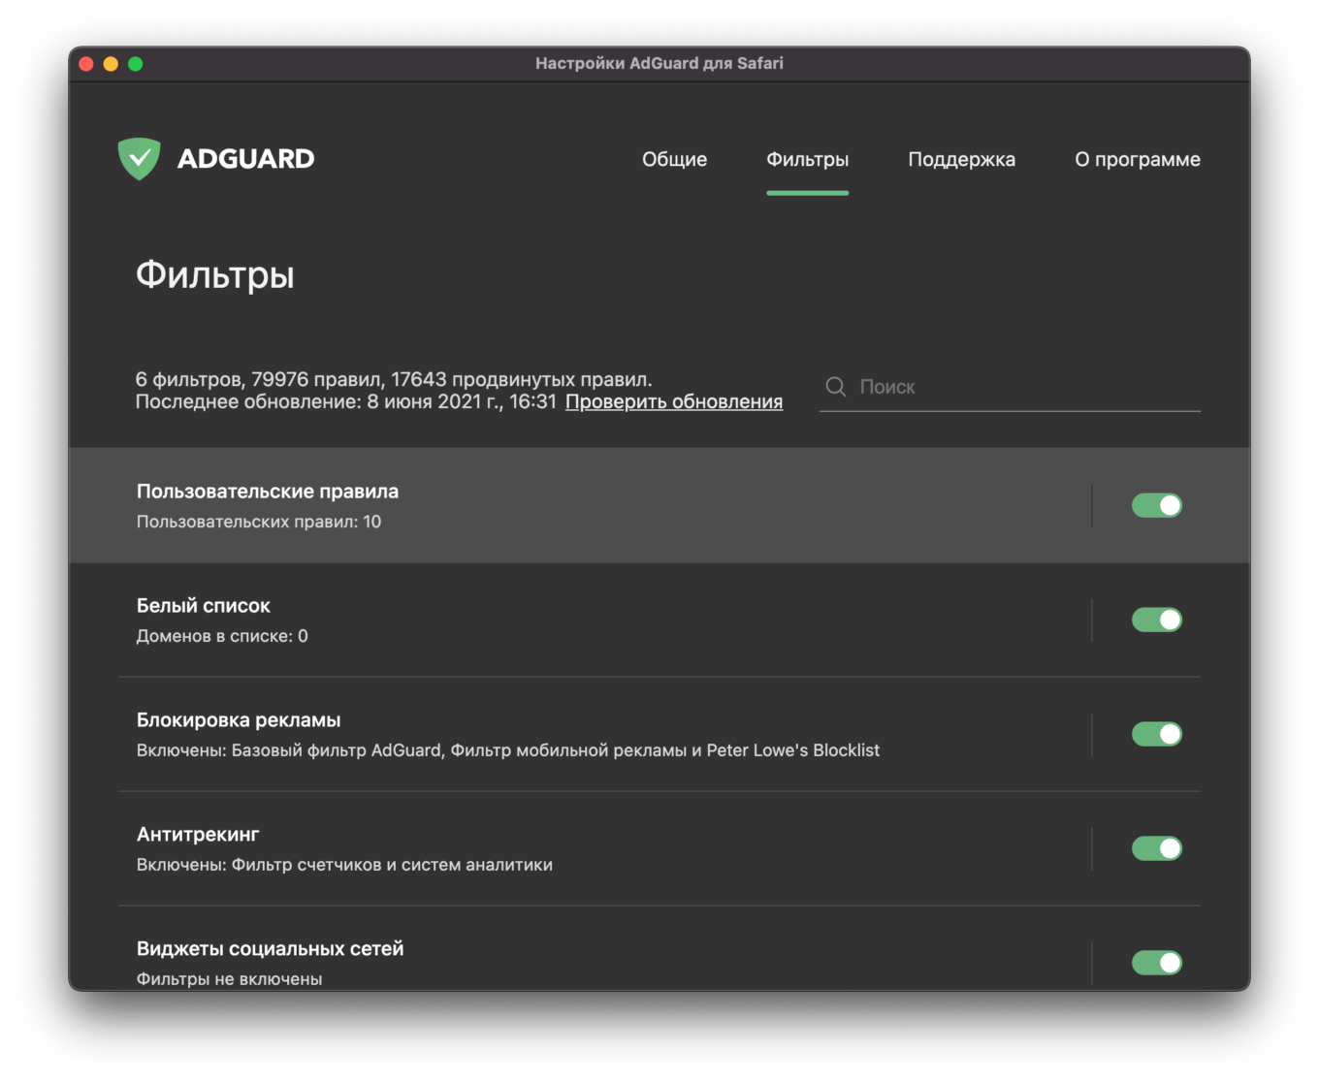Click the 'Фильтры не включены' text

pos(230,979)
